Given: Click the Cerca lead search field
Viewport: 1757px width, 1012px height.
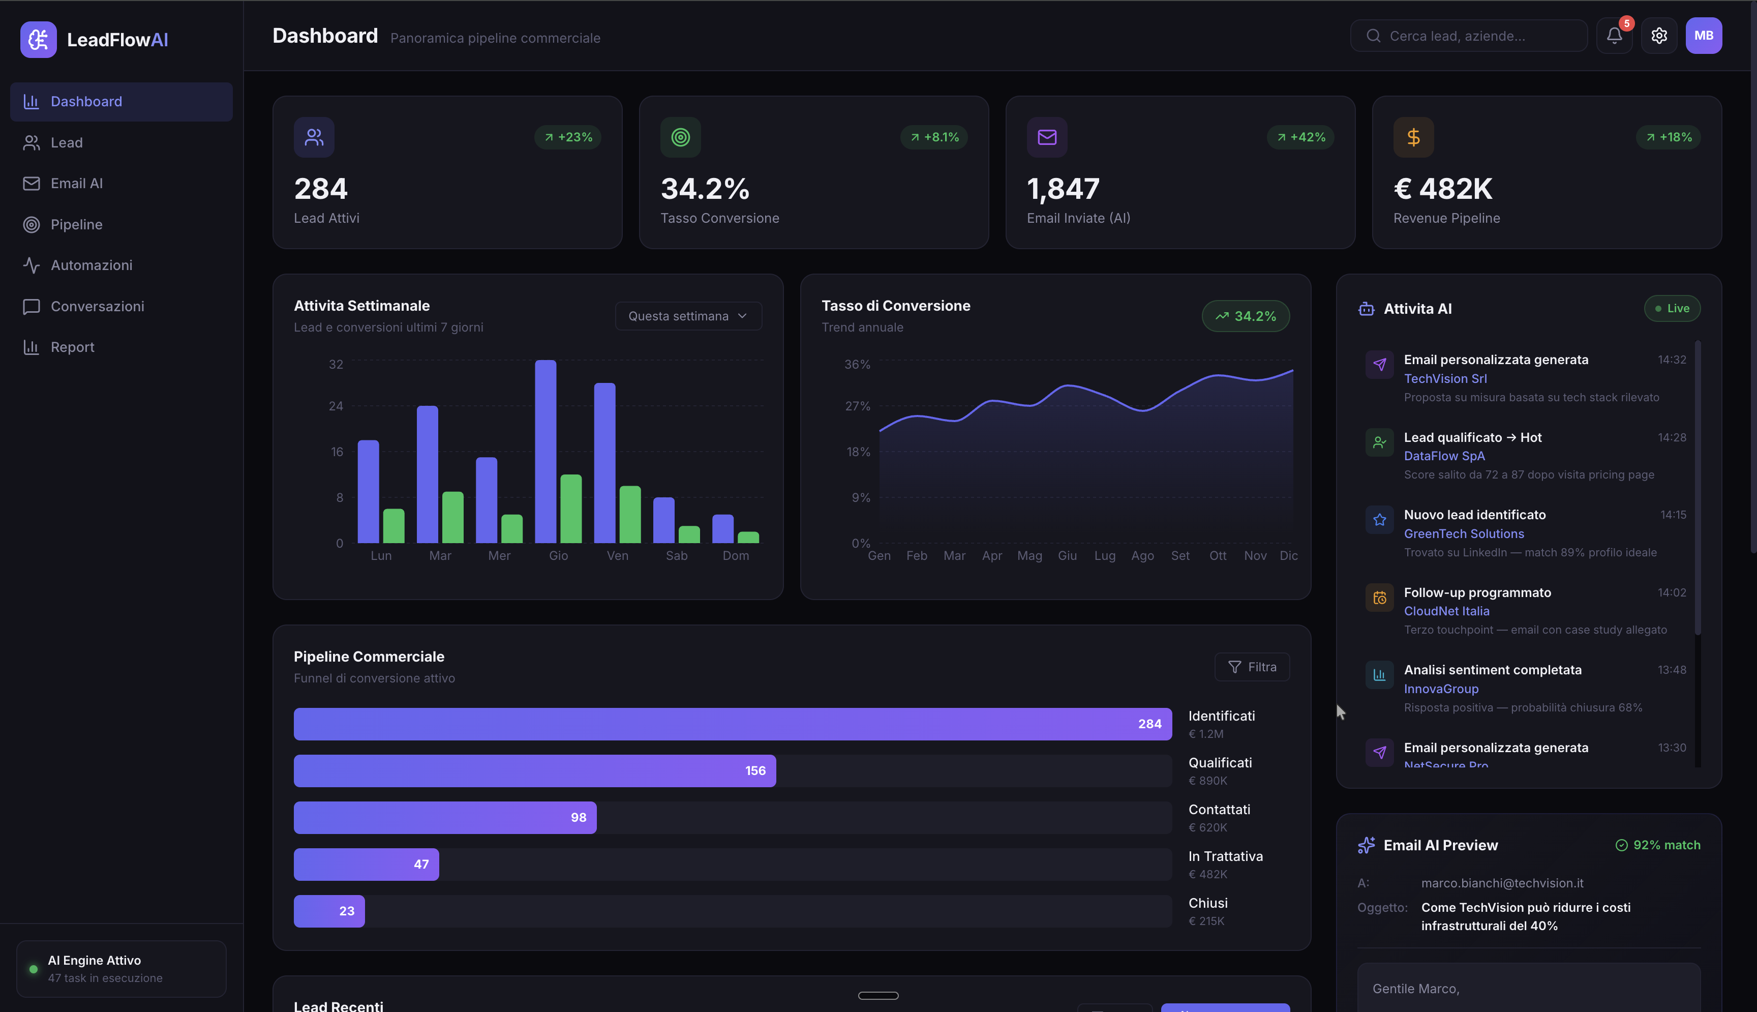Looking at the screenshot, I should tap(1468, 36).
